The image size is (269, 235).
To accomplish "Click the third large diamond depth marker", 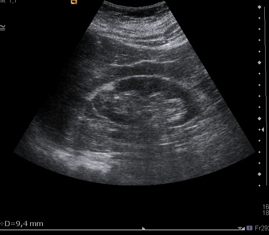I will (260, 118).
